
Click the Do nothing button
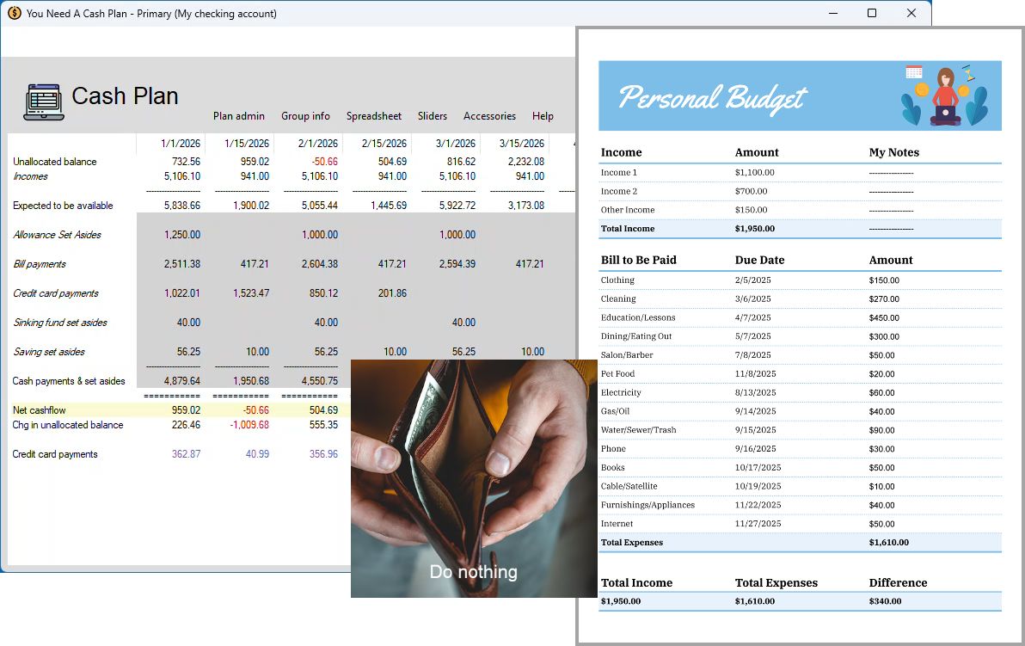474,571
